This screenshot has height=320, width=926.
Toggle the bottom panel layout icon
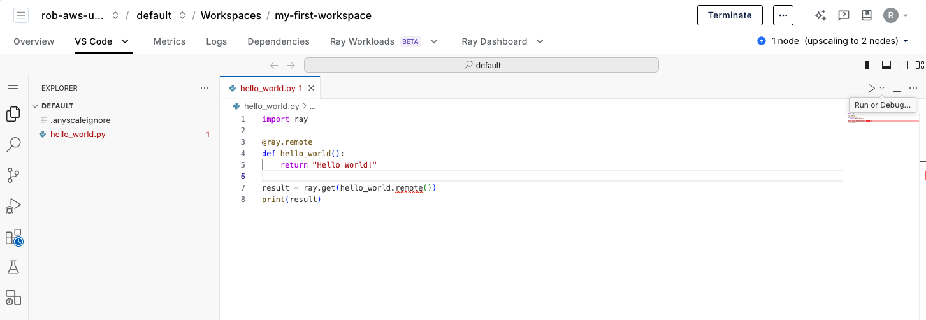click(x=886, y=65)
